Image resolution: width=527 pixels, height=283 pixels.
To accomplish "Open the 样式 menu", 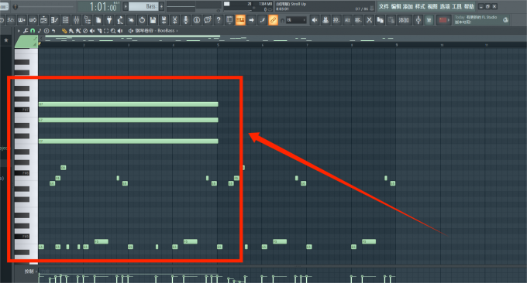I will 420,6.
